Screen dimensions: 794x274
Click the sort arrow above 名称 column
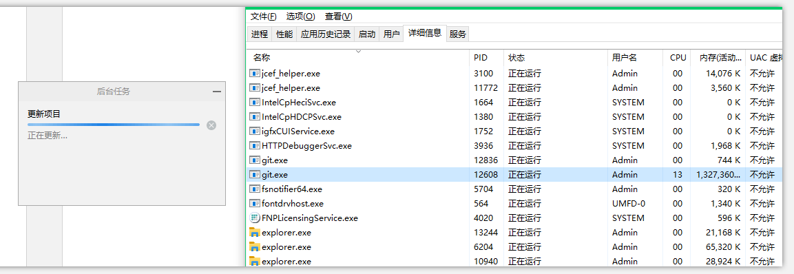(x=358, y=51)
